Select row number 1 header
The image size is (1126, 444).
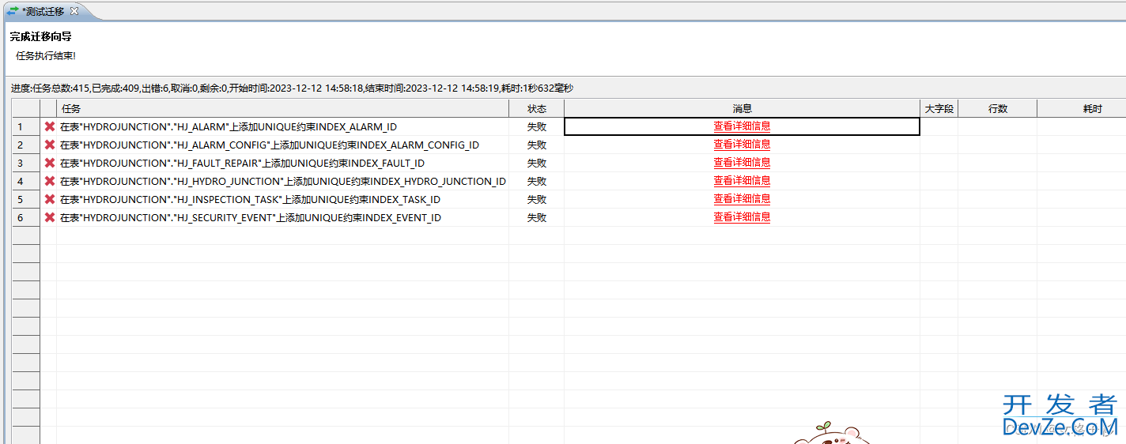[26, 126]
